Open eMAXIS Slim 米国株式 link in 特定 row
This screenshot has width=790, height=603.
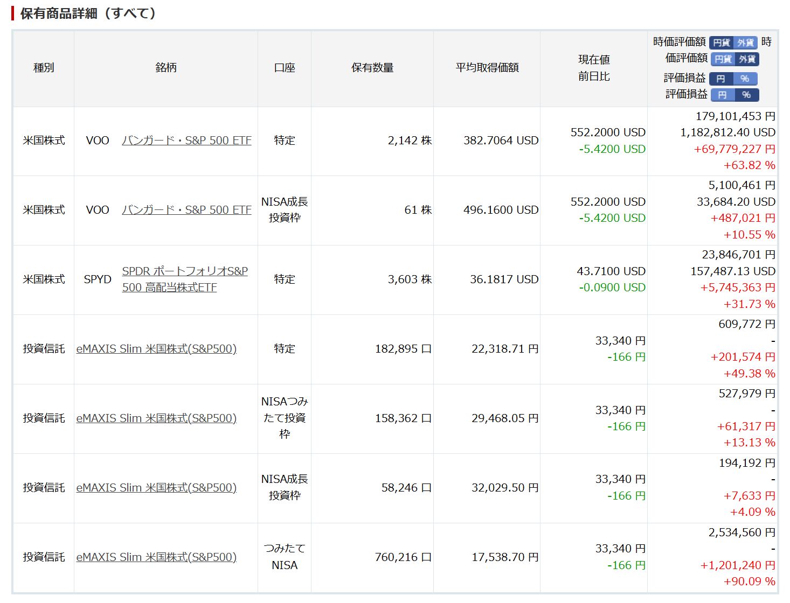[156, 349]
